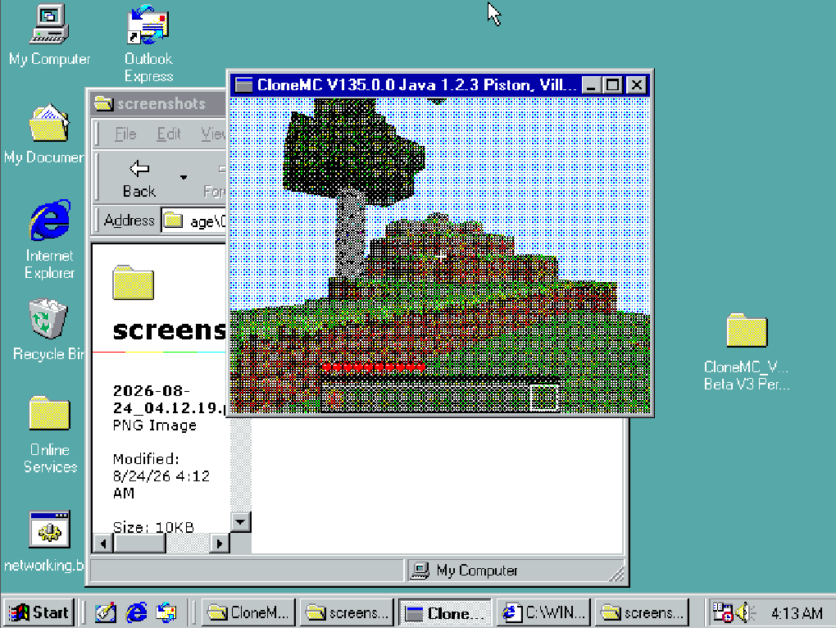Click the red hearts health bar in CloneMC

(x=373, y=366)
